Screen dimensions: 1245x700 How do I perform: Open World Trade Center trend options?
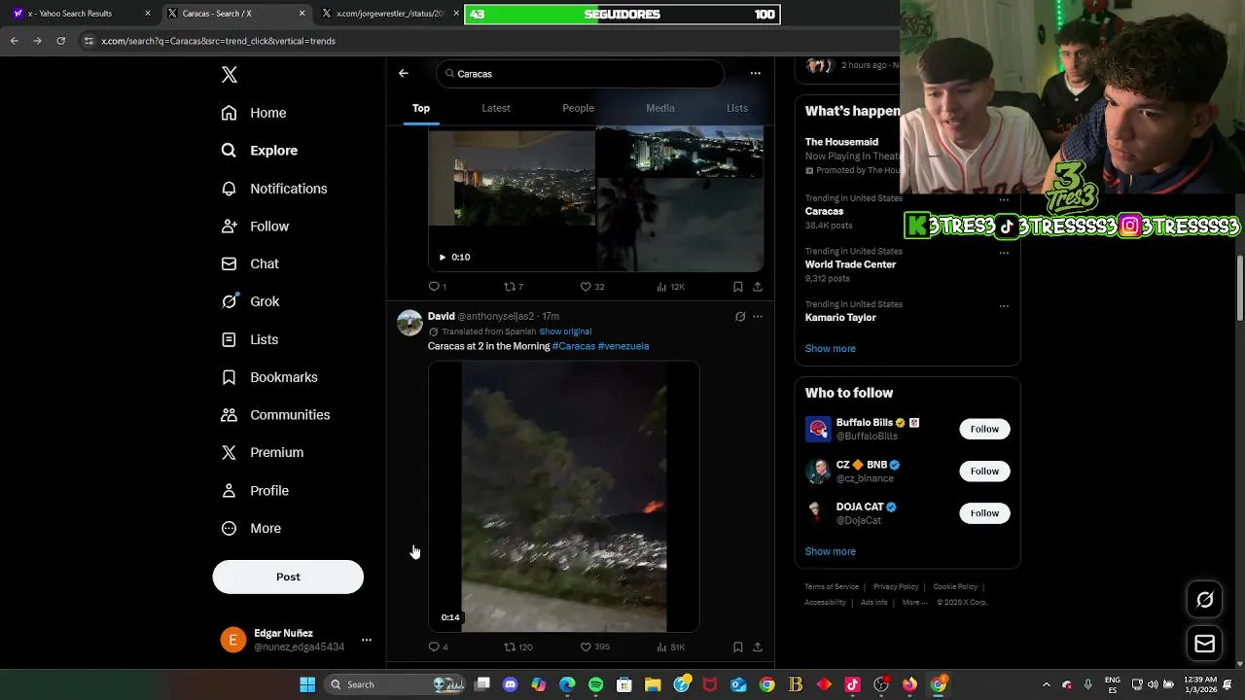tap(1004, 253)
